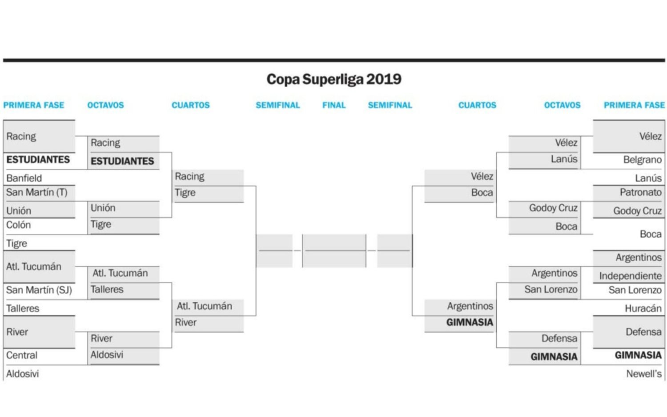667x417 pixels.
Task: Select the left OCTAVOS column header
Action: point(105,105)
